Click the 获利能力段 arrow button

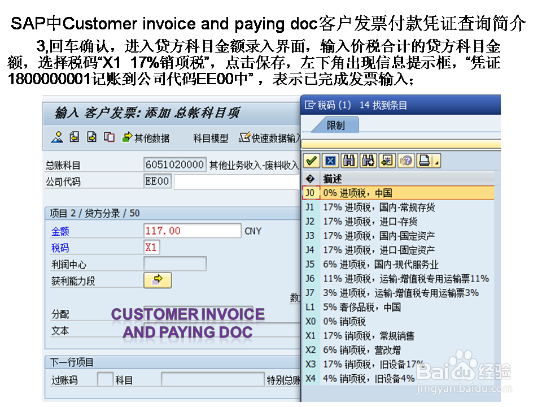click(x=158, y=280)
